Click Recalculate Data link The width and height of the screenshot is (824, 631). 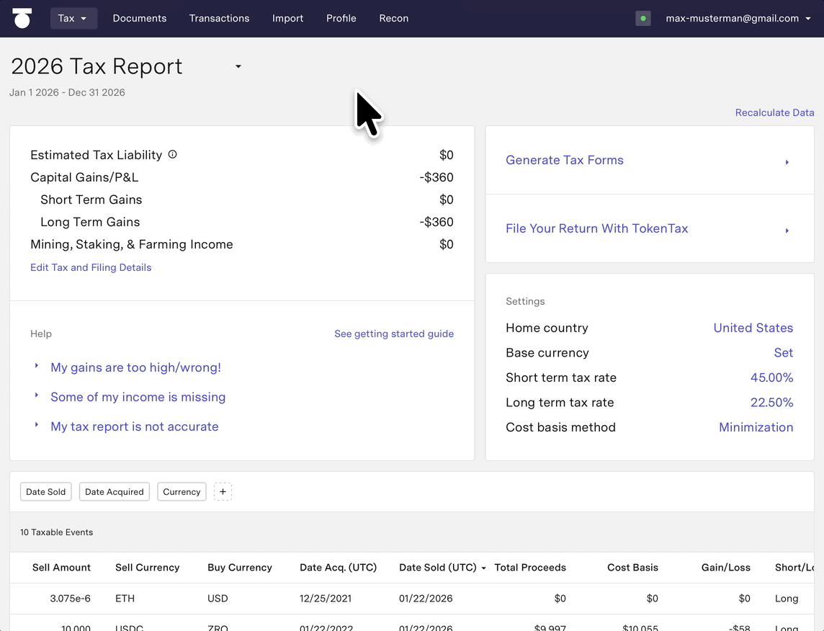(774, 112)
